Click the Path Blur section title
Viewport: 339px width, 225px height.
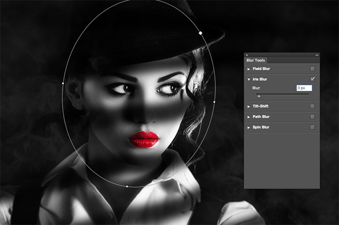pyautogui.click(x=261, y=117)
